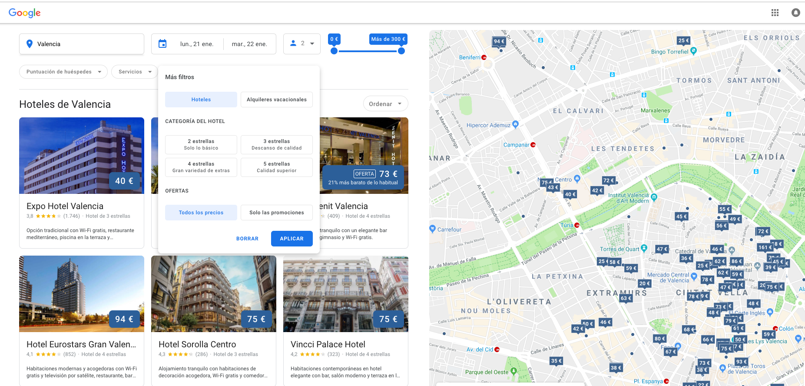The width and height of the screenshot is (805, 386).
Task: Switch to the Hoteles tab
Action: pyautogui.click(x=201, y=100)
